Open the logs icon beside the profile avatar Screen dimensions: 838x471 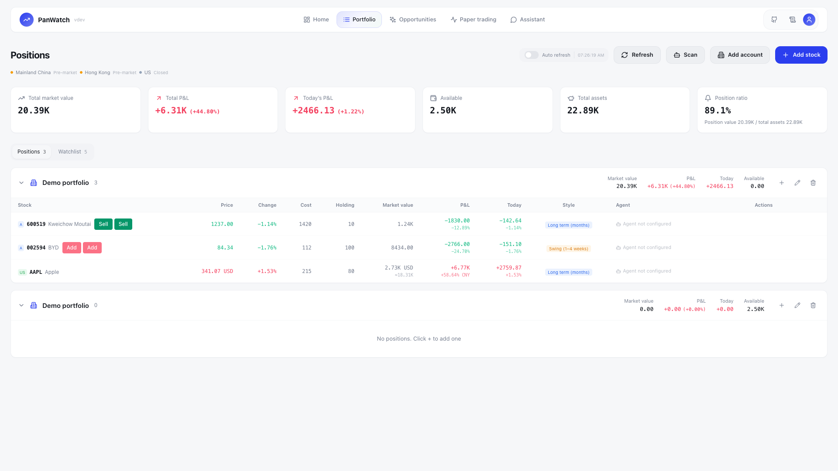click(x=792, y=20)
